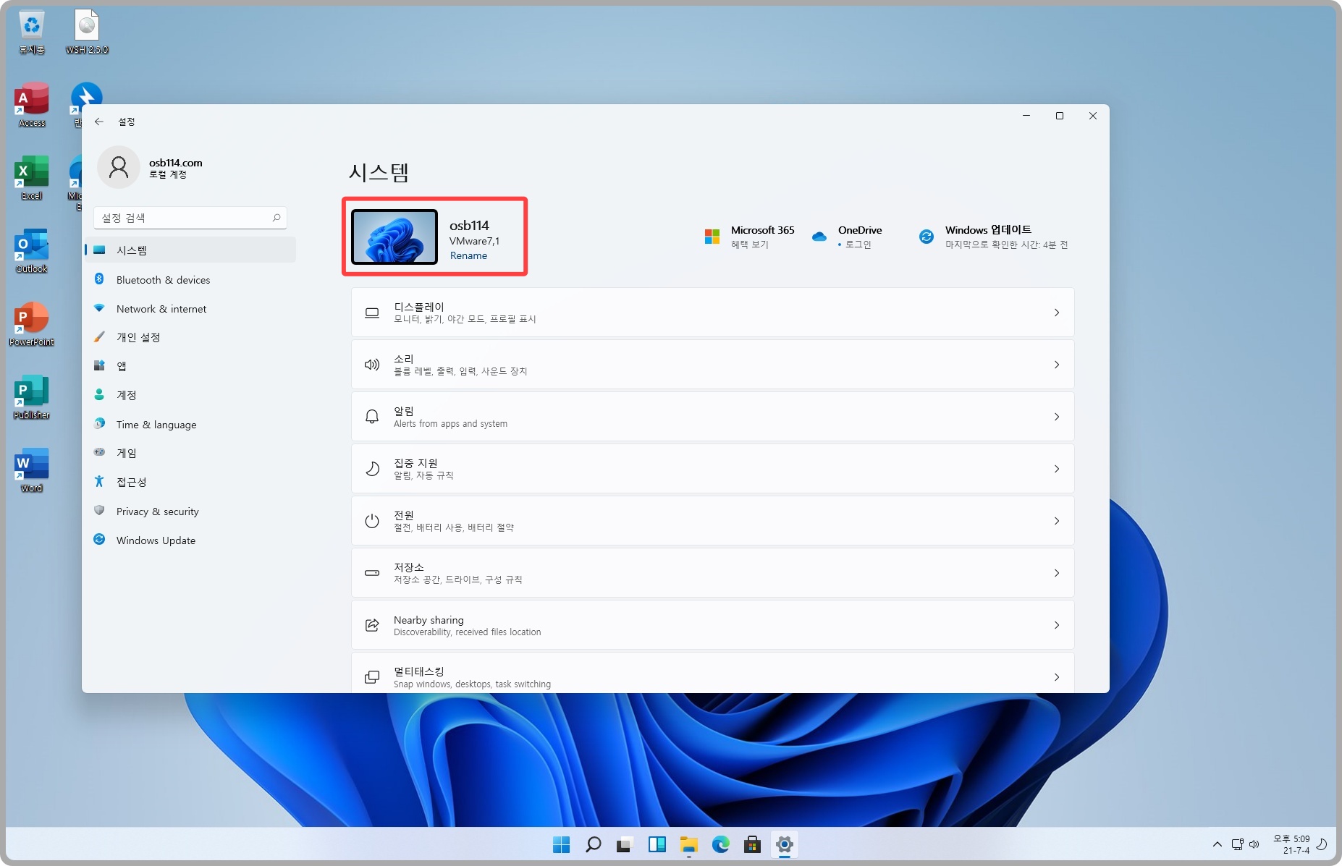
Task: Open 멀티태스킹 settings
Action: click(712, 673)
